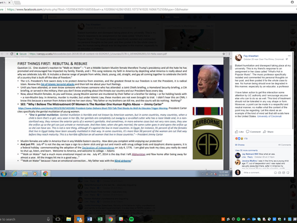This screenshot has height=223, width=297.
Task: Launch Excel from the taskbar
Action: click(100, 219)
